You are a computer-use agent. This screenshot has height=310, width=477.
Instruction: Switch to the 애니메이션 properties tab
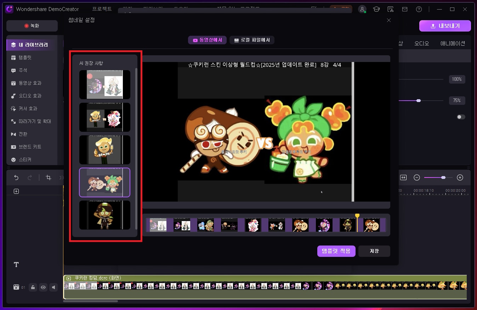(x=453, y=43)
